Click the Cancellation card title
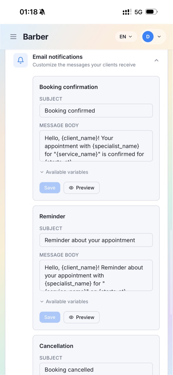Image resolution: width=173 pixels, height=375 pixels. click(56, 346)
